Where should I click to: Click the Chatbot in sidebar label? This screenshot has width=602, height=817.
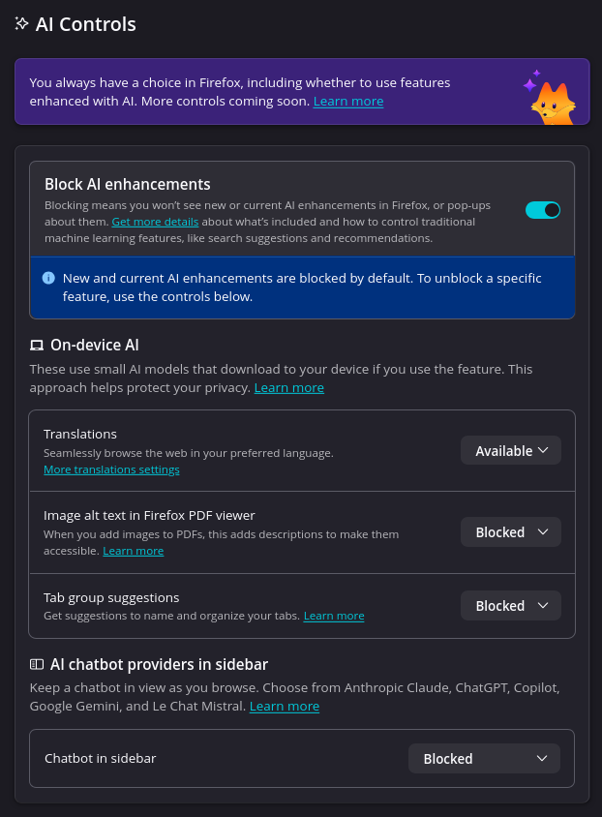(101, 759)
